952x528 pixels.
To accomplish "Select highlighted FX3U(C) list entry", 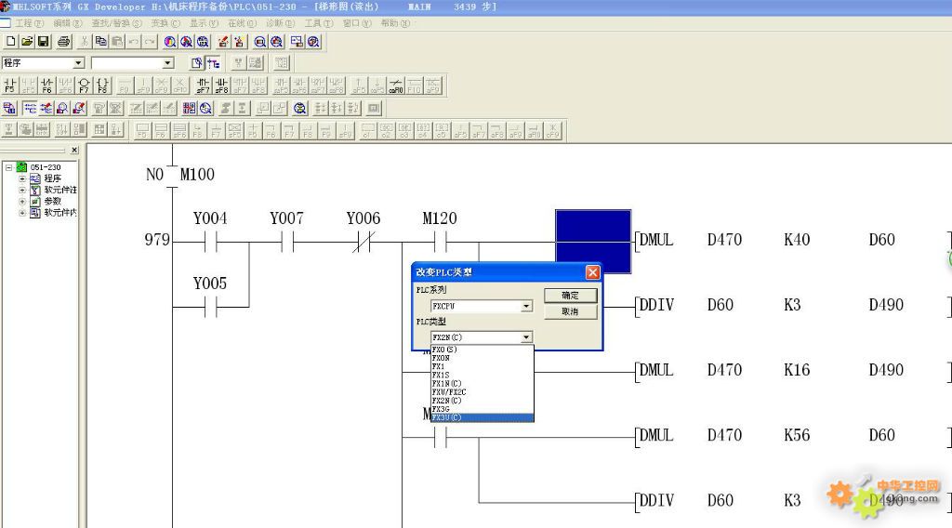I will pos(483,417).
